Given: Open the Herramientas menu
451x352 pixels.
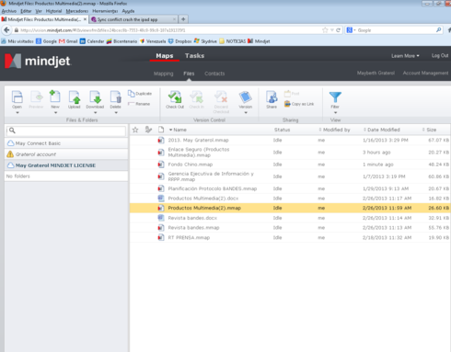Looking at the screenshot, I should click(x=105, y=11).
